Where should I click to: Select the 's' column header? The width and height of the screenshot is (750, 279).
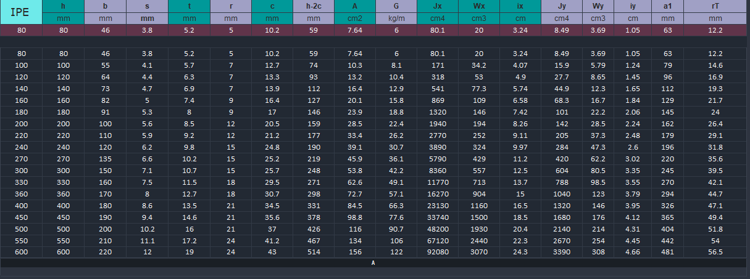tap(147, 6)
